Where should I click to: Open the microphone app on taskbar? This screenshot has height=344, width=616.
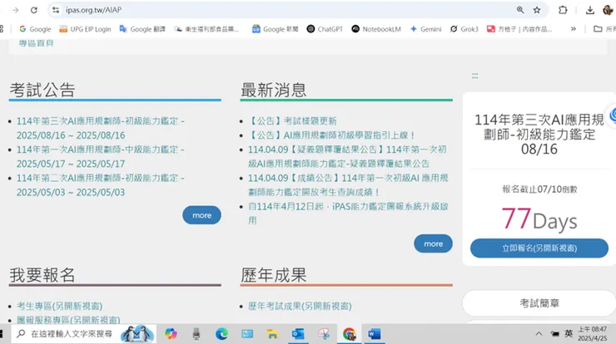coord(196,334)
